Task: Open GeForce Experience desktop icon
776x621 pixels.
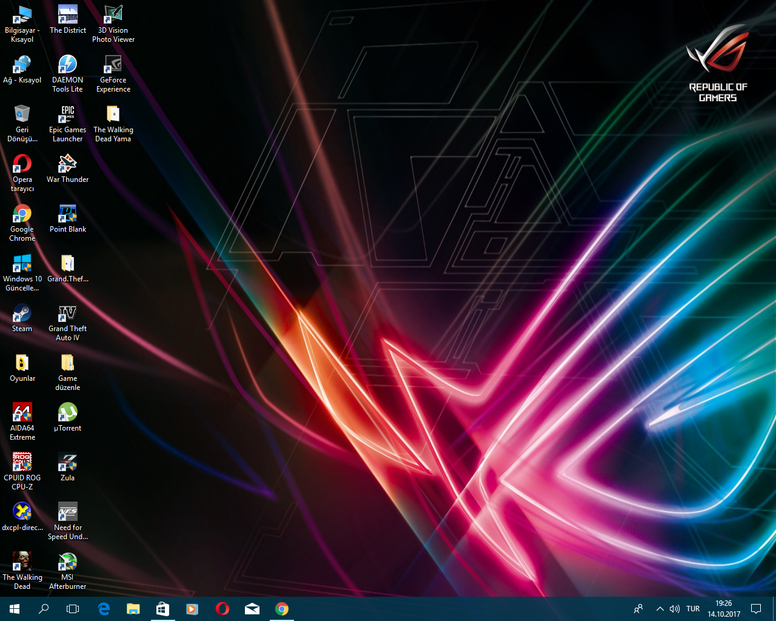Action: coord(113,74)
